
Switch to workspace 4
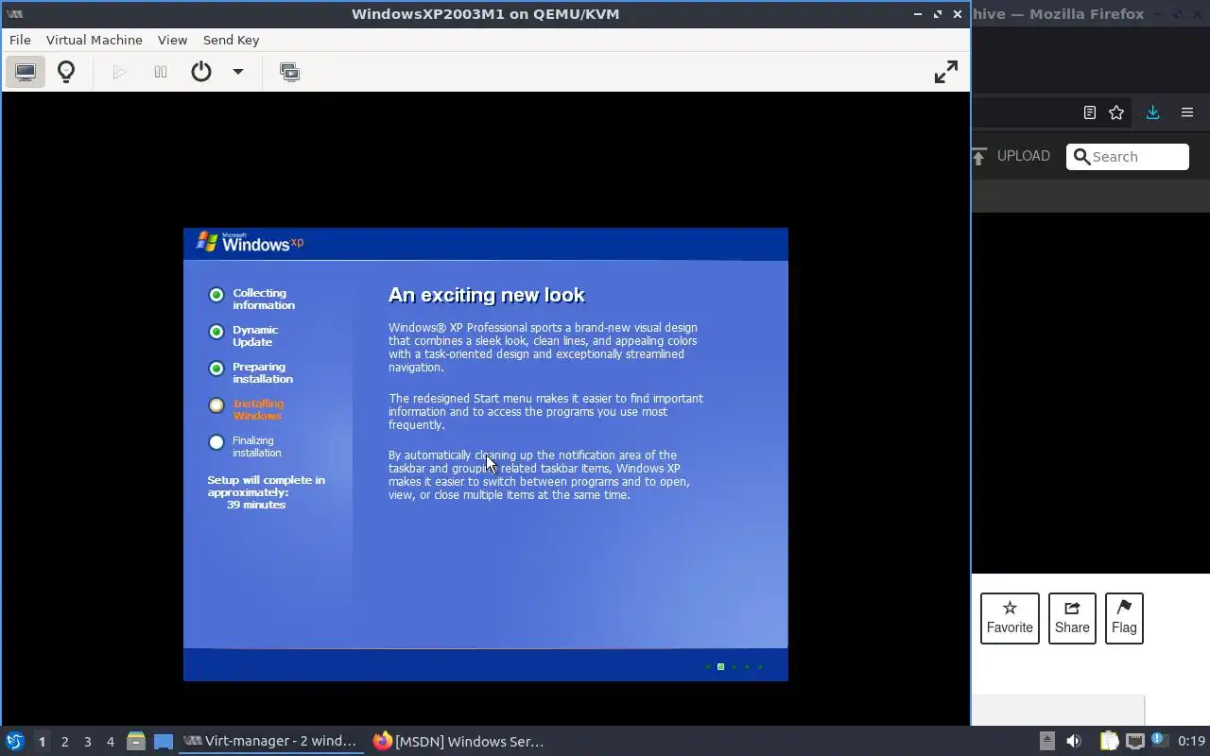pos(110,742)
